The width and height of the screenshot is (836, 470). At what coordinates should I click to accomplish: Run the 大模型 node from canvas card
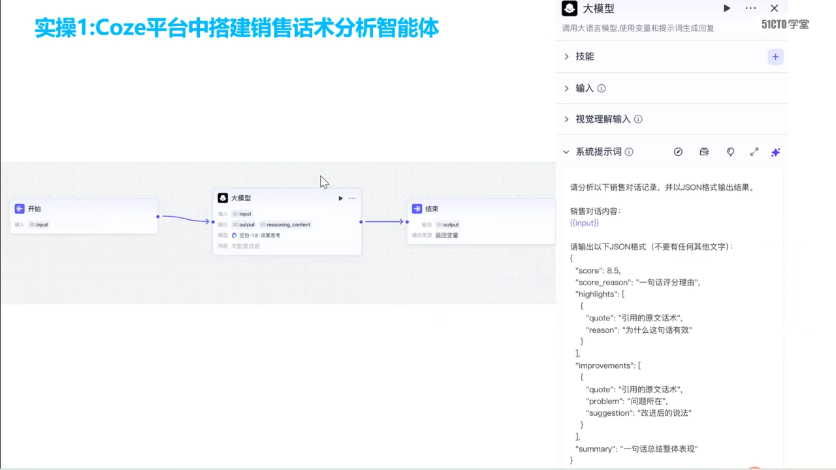click(x=340, y=198)
